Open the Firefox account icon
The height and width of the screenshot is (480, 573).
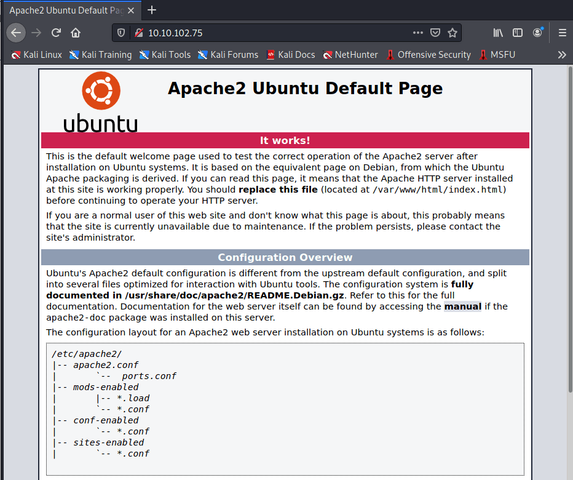coord(538,33)
